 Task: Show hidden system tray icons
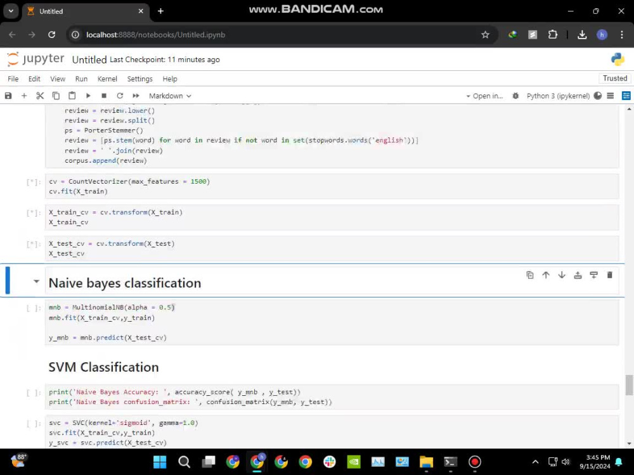point(535,462)
